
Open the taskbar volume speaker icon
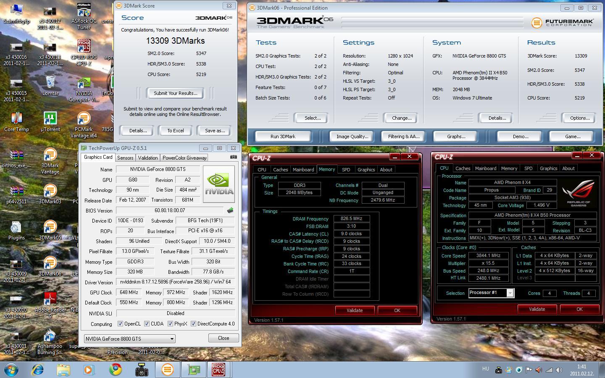pyautogui.click(x=559, y=370)
